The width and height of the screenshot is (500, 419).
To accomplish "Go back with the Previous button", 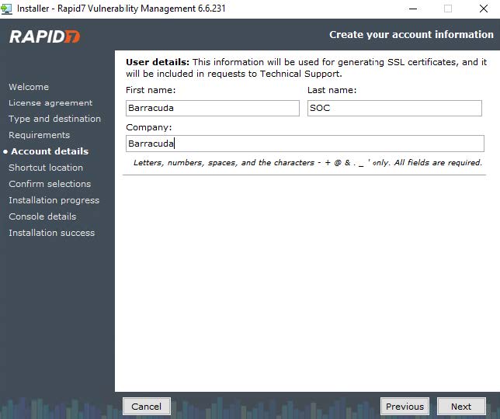I will point(405,407).
